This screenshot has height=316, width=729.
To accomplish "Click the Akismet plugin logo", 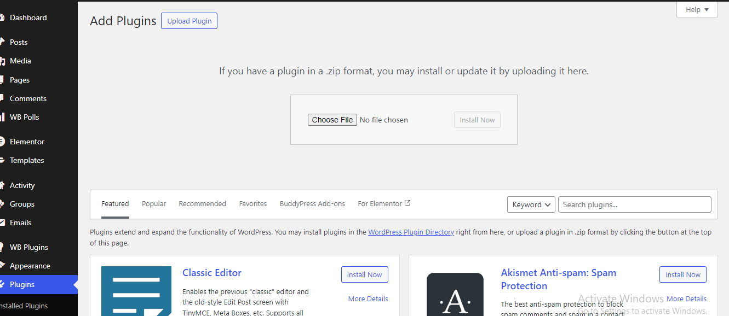I will coord(455,294).
